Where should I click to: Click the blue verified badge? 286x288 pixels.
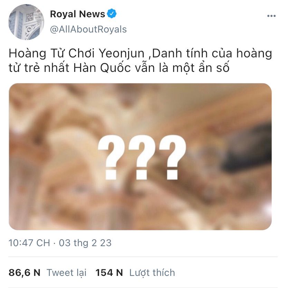tap(112, 13)
